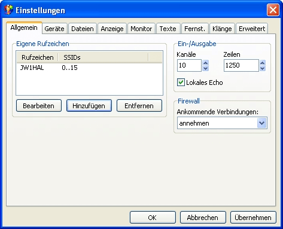Open the Dateien tab
283x229 pixels.
(x=83, y=29)
